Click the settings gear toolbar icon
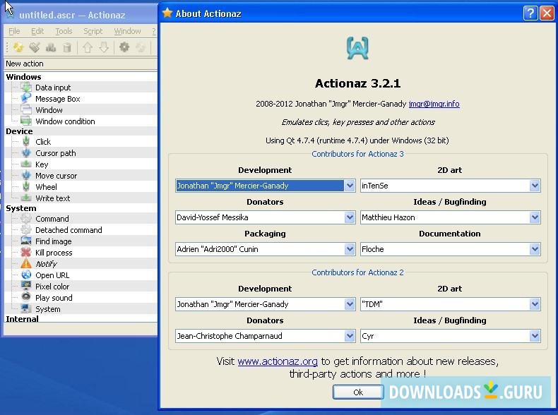The width and height of the screenshot is (558, 415). click(x=124, y=47)
